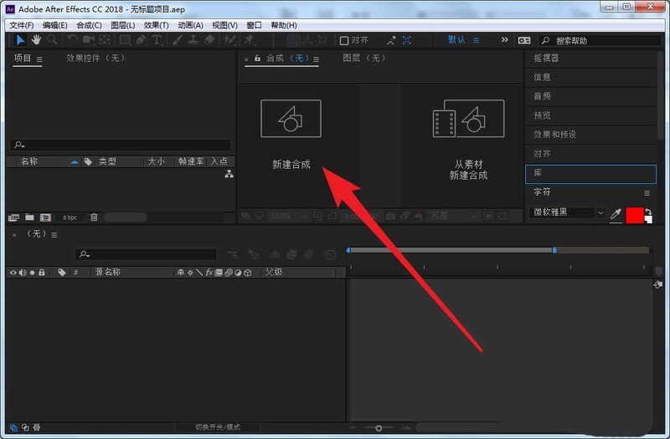Click the red fill color swatch
670x439 pixels.
tap(634, 215)
